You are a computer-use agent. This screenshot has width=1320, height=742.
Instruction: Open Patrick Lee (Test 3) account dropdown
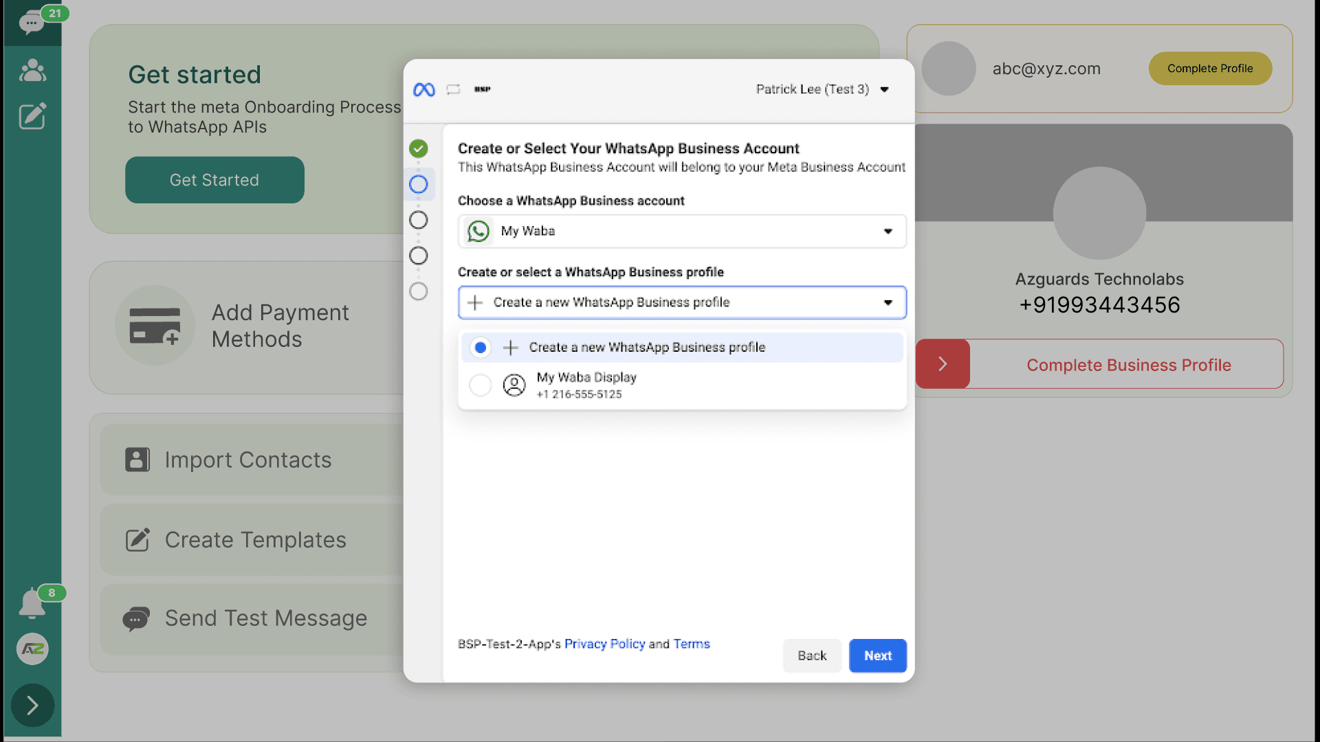822,89
